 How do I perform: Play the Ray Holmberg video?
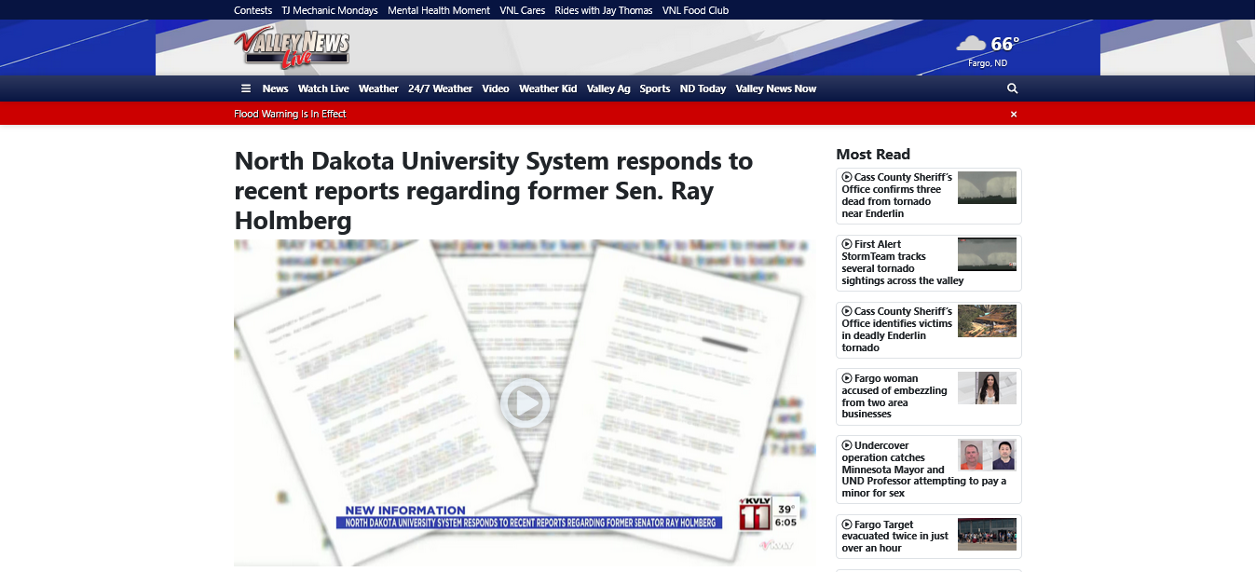tap(525, 402)
